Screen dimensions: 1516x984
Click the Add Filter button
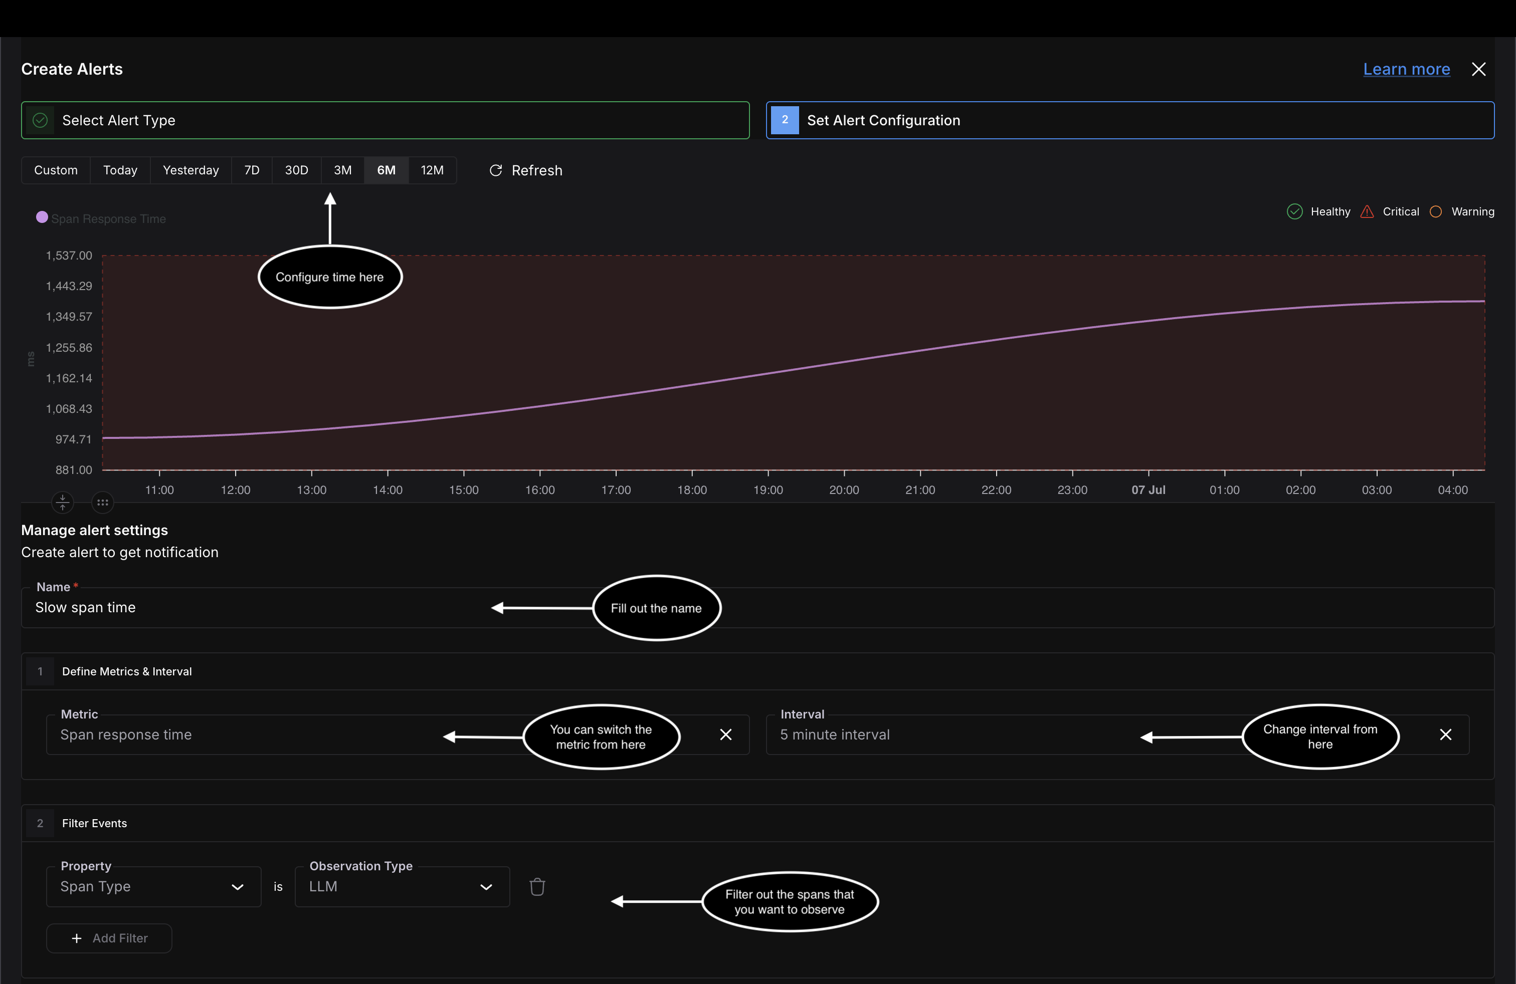point(109,938)
